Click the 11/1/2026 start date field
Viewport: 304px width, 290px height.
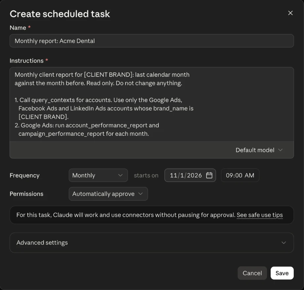190,175
